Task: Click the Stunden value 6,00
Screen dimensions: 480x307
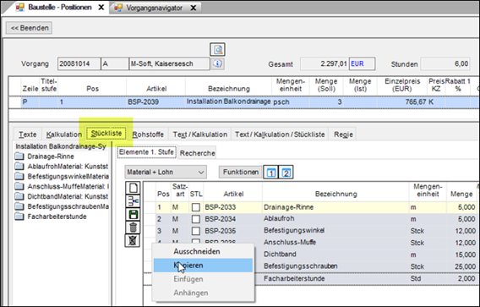Action: pyautogui.click(x=445, y=64)
